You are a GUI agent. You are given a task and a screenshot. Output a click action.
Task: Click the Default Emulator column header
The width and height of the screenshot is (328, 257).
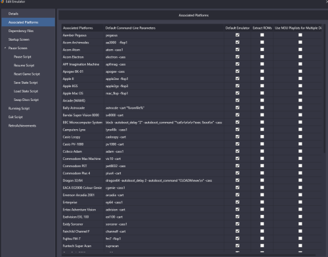[x=237, y=28]
